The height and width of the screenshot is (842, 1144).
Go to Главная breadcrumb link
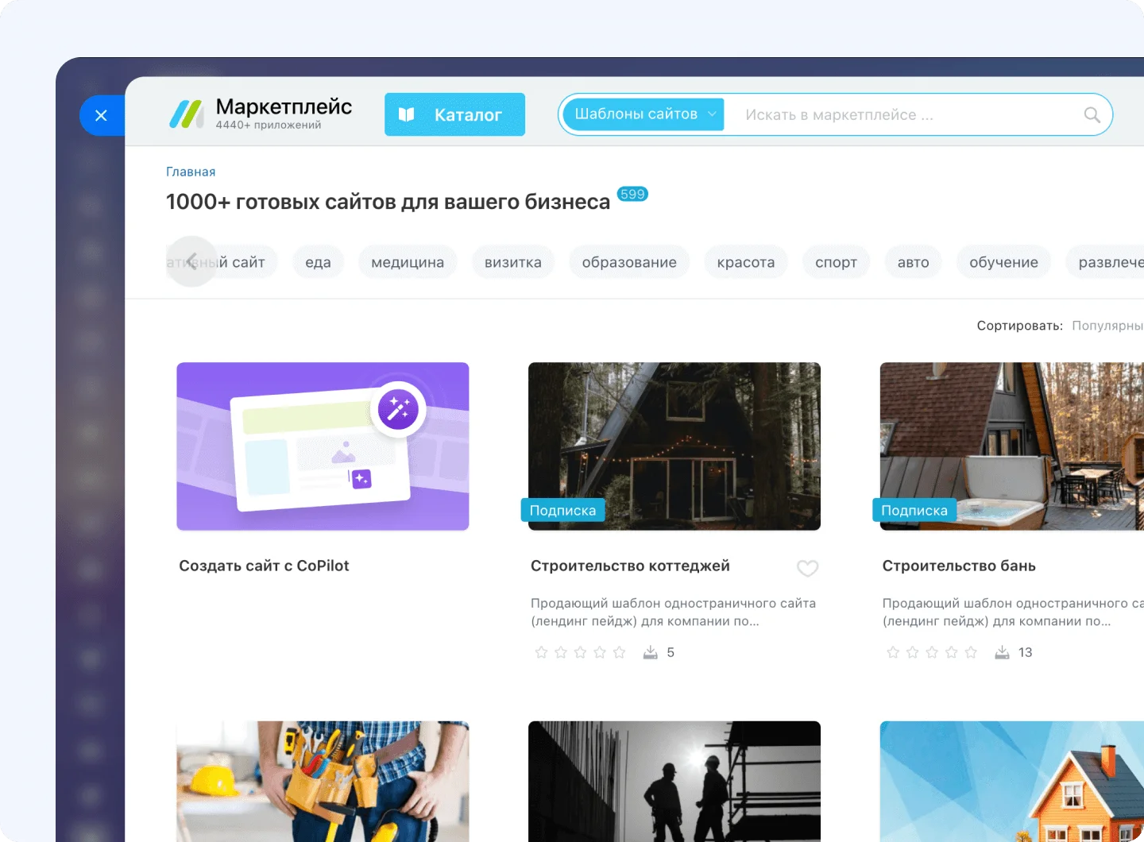point(191,172)
